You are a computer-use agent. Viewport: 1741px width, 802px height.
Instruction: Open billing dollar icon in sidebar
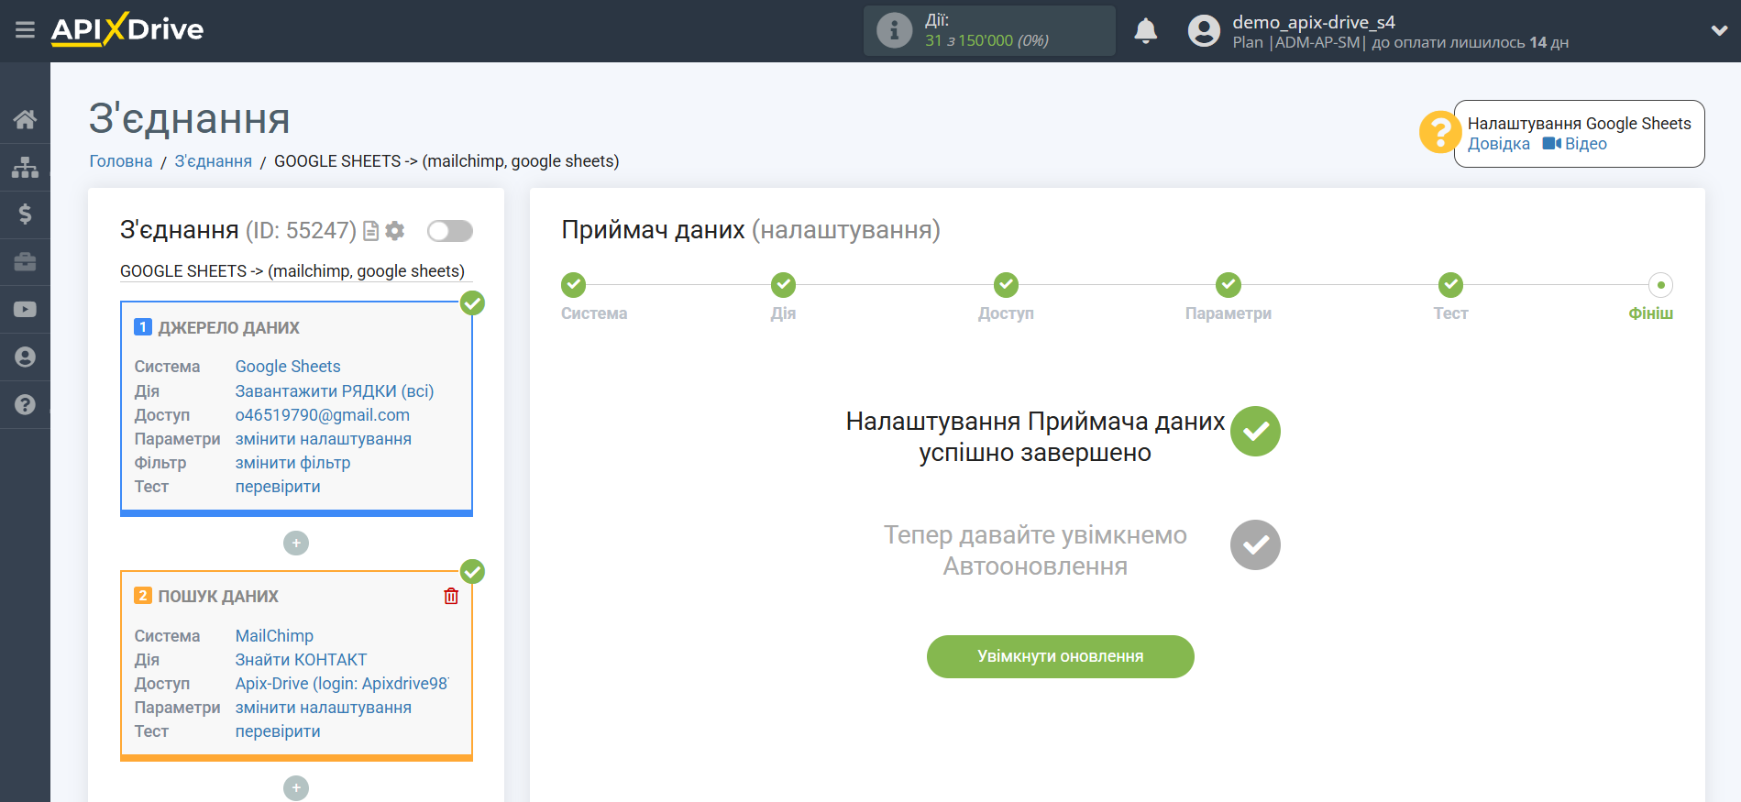point(25,214)
